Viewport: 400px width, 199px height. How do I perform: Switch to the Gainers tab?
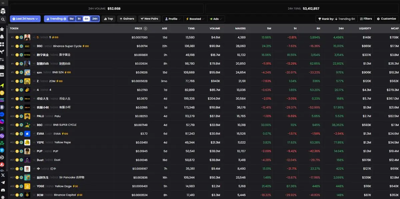(127, 19)
